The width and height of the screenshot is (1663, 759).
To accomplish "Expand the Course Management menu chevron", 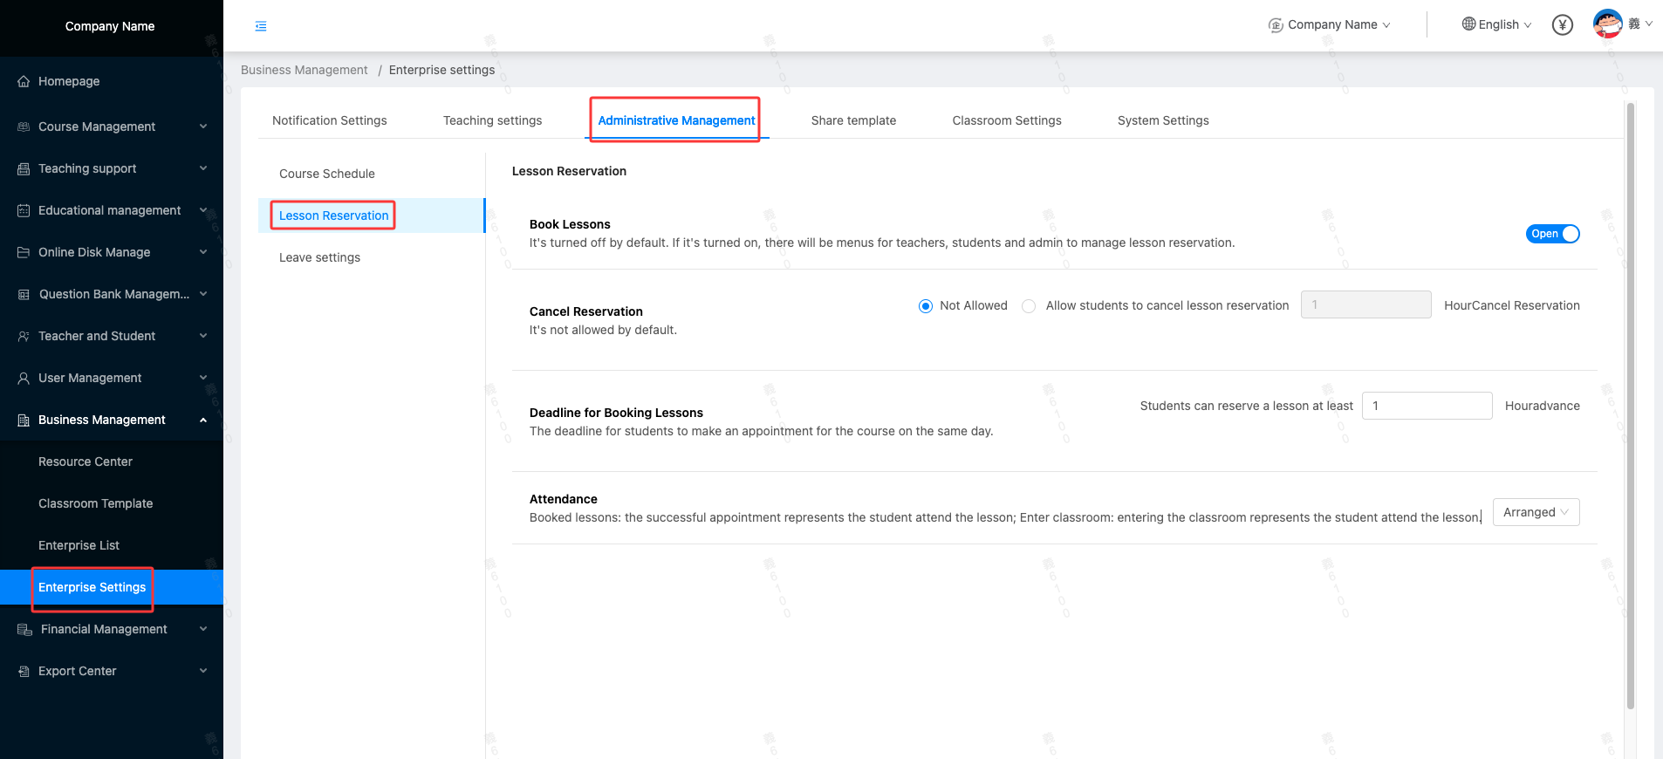I will click(203, 126).
